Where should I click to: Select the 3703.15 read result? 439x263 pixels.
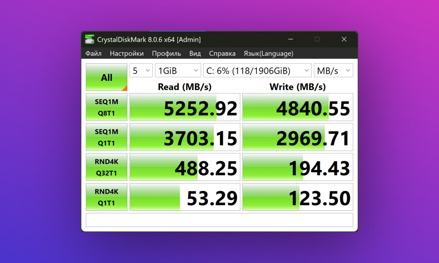(x=185, y=137)
